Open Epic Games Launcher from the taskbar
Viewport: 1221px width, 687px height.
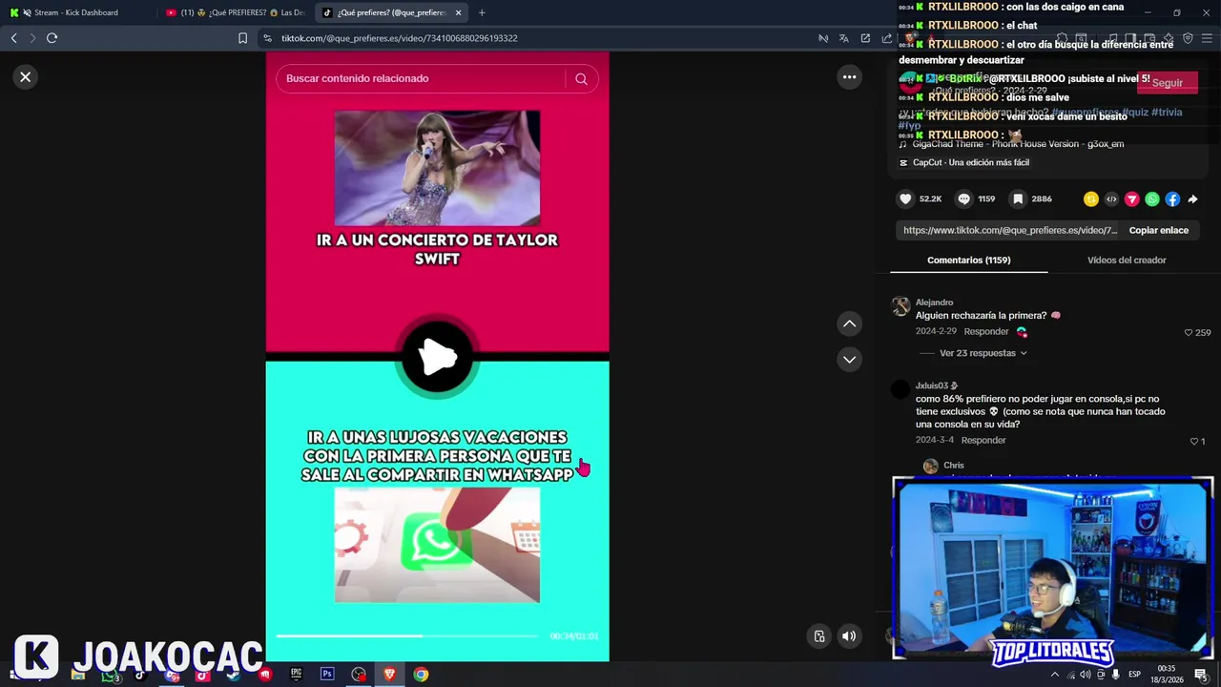296,675
